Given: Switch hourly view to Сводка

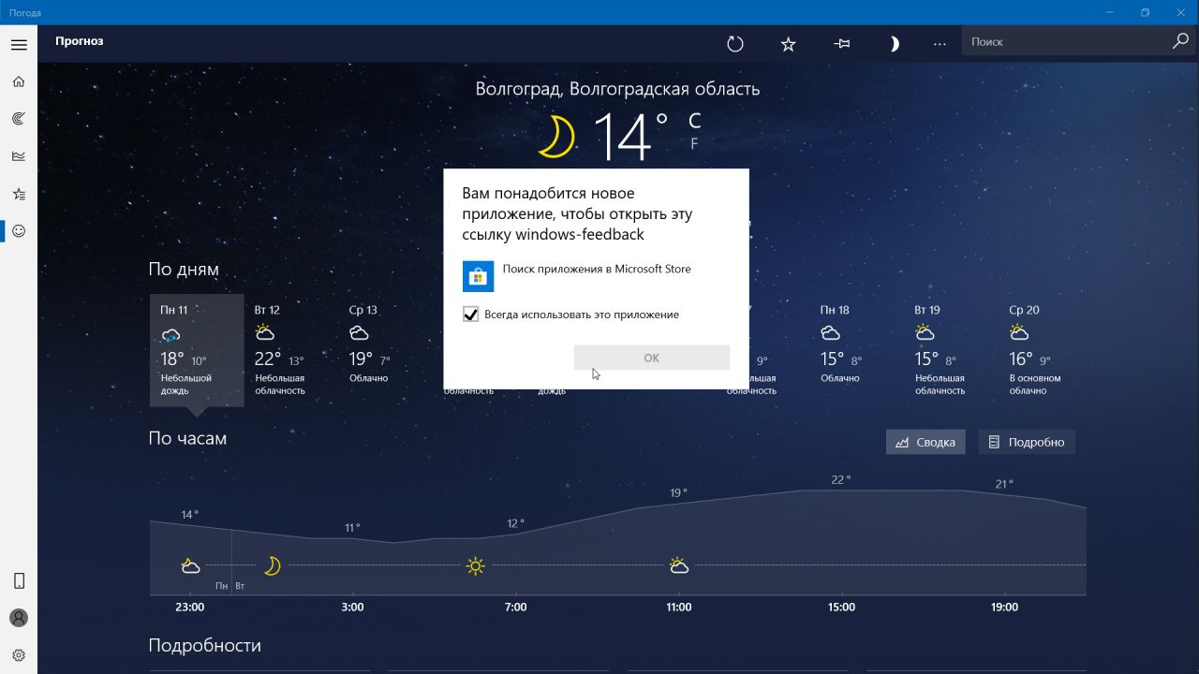Looking at the screenshot, I should (x=925, y=442).
